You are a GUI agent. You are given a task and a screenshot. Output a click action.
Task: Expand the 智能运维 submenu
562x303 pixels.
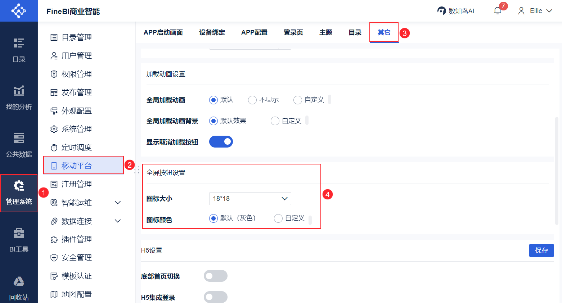click(117, 203)
